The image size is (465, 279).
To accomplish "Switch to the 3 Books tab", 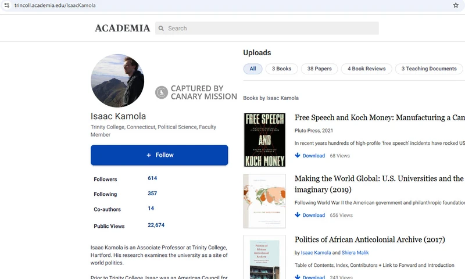I will tap(282, 69).
